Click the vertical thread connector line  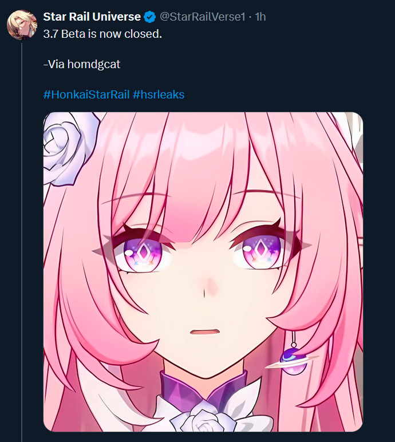pyautogui.click(x=22, y=242)
